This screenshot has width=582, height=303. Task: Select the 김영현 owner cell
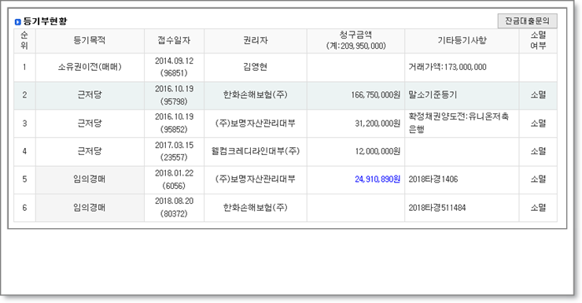click(x=256, y=67)
